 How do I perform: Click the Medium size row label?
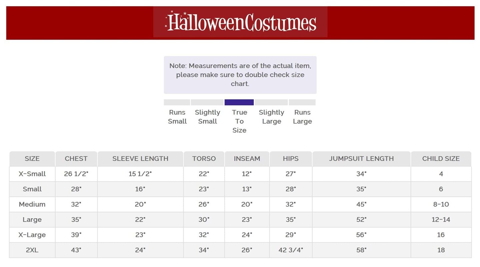click(32, 204)
